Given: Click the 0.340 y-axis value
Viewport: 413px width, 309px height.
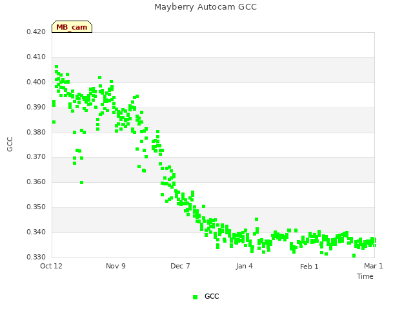Looking at the screenshot, I should click(36, 232).
